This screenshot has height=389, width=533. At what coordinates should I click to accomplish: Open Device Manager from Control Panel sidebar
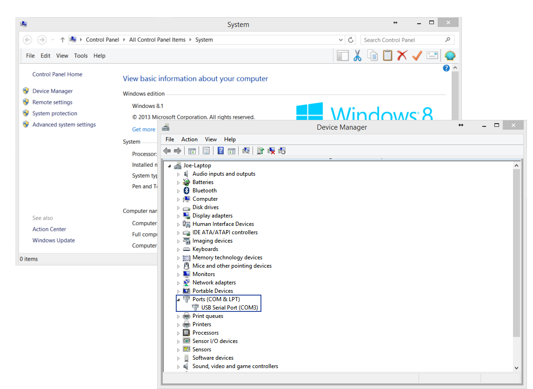tap(53, 91)
